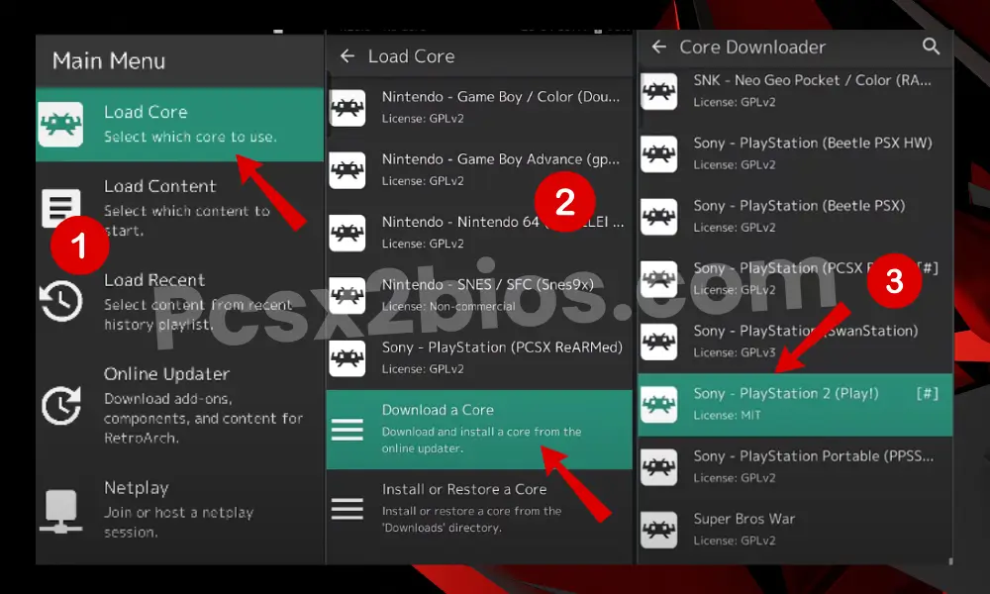Tap the back arrow beside Core Downloader
Viewport: 990px width, 594px height.
pyautogui.click(x=659, y=47)
